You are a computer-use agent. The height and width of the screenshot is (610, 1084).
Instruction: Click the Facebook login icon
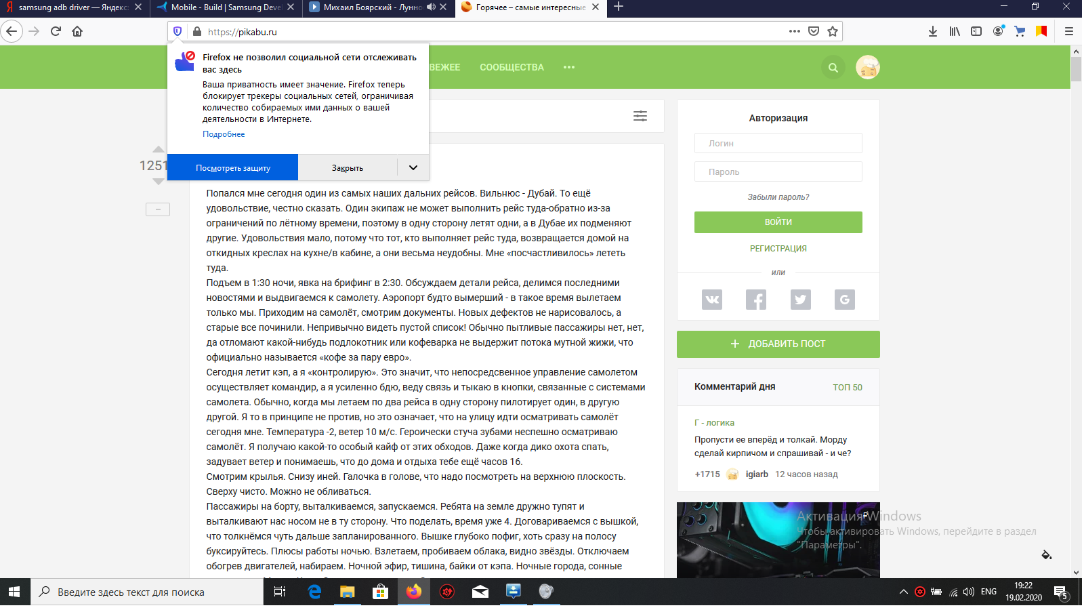point(755,300)
